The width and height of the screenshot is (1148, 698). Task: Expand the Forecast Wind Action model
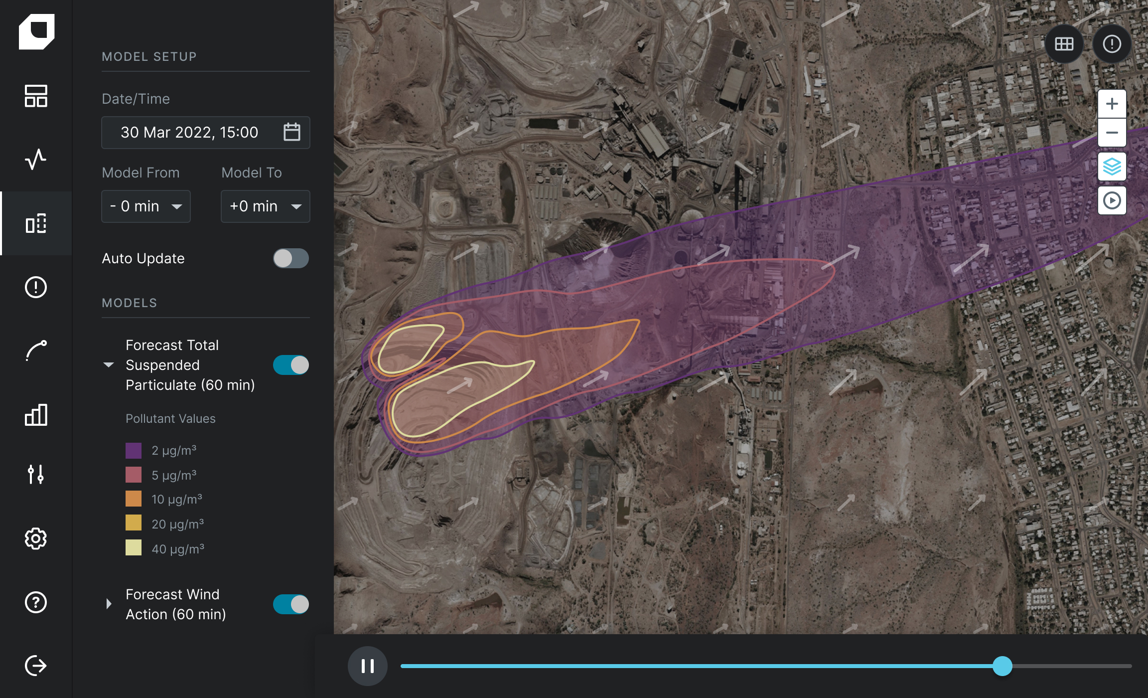[x=109, y=604]
